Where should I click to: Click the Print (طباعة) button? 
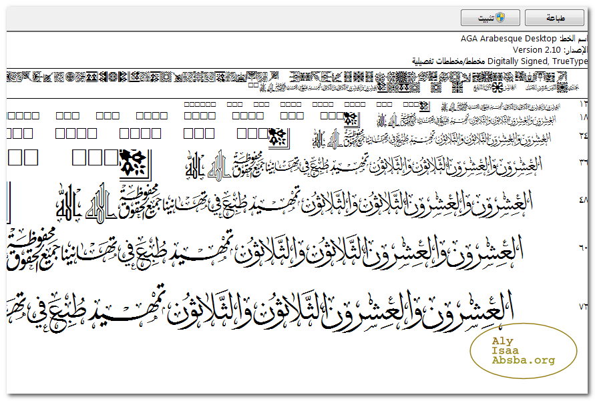(x=554, y=18)
